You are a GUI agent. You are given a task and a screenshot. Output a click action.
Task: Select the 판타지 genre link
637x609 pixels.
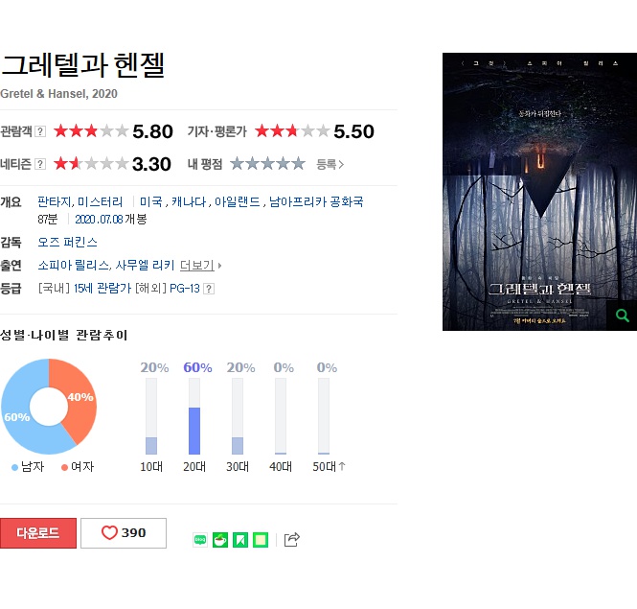coord(55,201)
